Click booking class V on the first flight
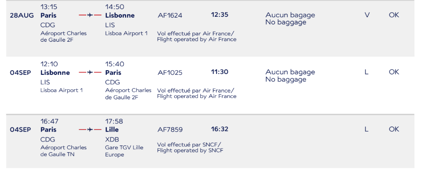Image resolution: width=429 pixels, height=180 pixels. tap(367, 15)
